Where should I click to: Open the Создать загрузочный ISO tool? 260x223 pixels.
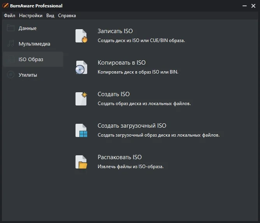tap(132, 125)
